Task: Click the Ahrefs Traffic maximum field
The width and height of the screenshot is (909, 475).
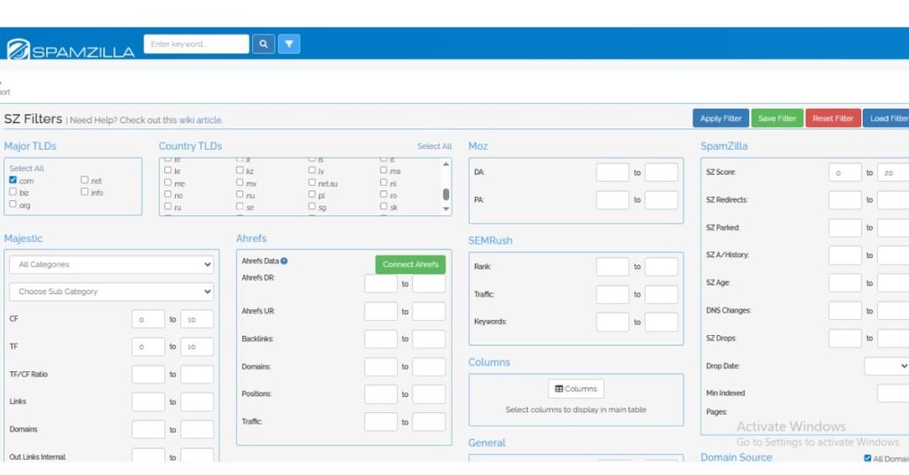Action: click(x=429, y=422)
